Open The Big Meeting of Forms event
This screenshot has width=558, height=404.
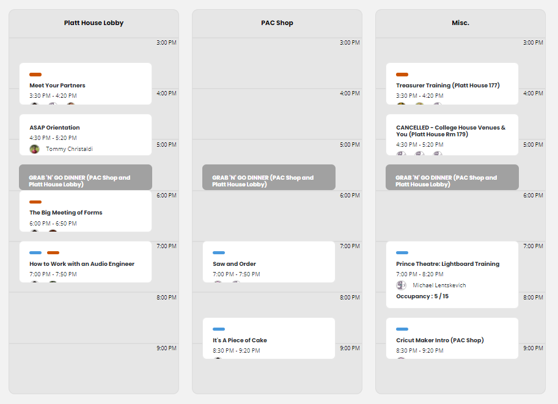tap(86, 211)
